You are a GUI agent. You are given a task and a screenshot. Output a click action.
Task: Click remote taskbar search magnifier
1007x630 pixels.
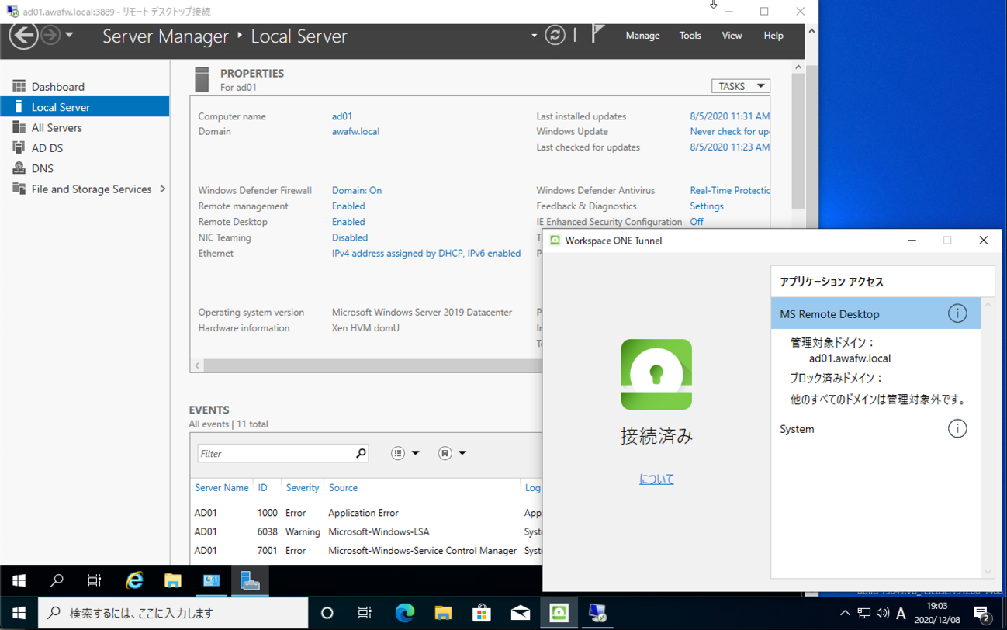pyautogui.click(x=57, y=580)
